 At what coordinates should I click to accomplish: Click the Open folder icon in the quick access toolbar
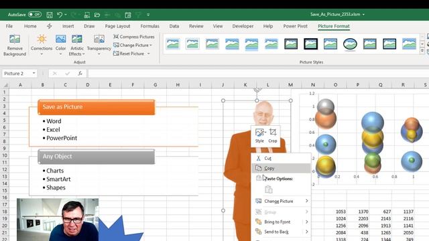click(97, 15)
